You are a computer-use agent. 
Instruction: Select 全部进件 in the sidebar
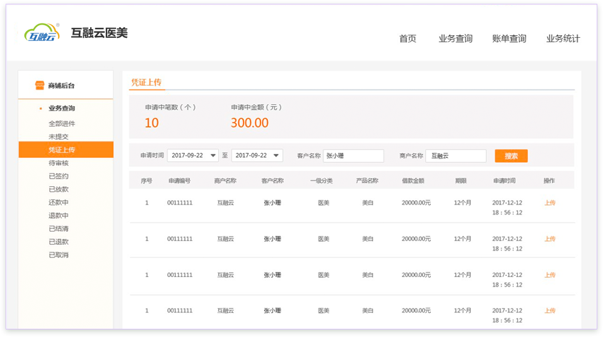[62, 124]
